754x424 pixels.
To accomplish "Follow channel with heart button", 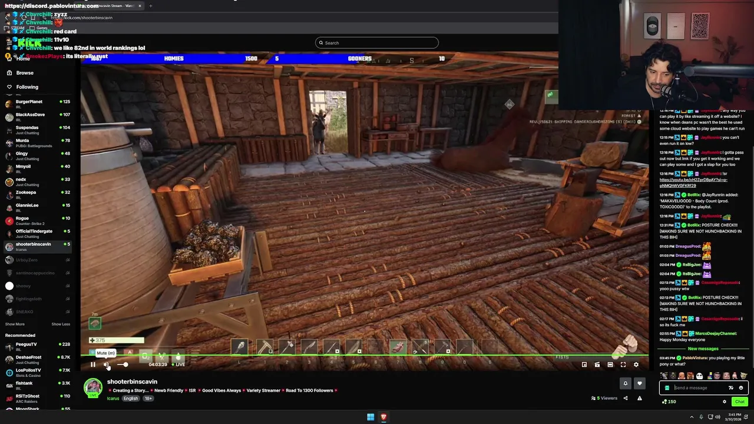I will tap(640, 383).
